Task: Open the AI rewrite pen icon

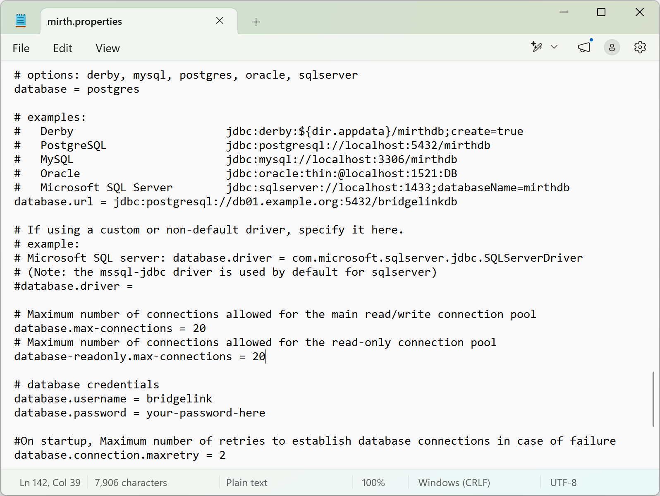Action: [x=536, y=47]
